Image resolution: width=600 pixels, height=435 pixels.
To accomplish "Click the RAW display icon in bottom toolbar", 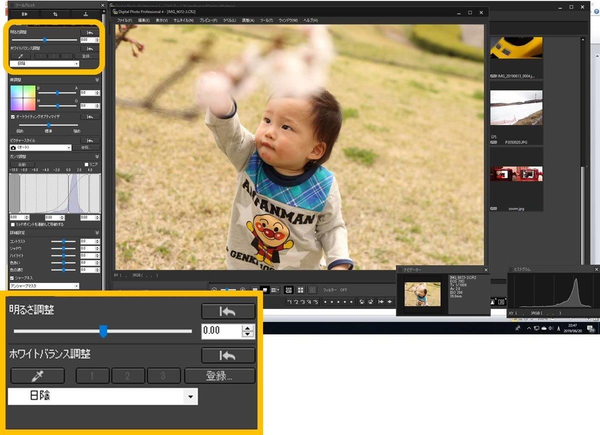I will click(288, 290).
